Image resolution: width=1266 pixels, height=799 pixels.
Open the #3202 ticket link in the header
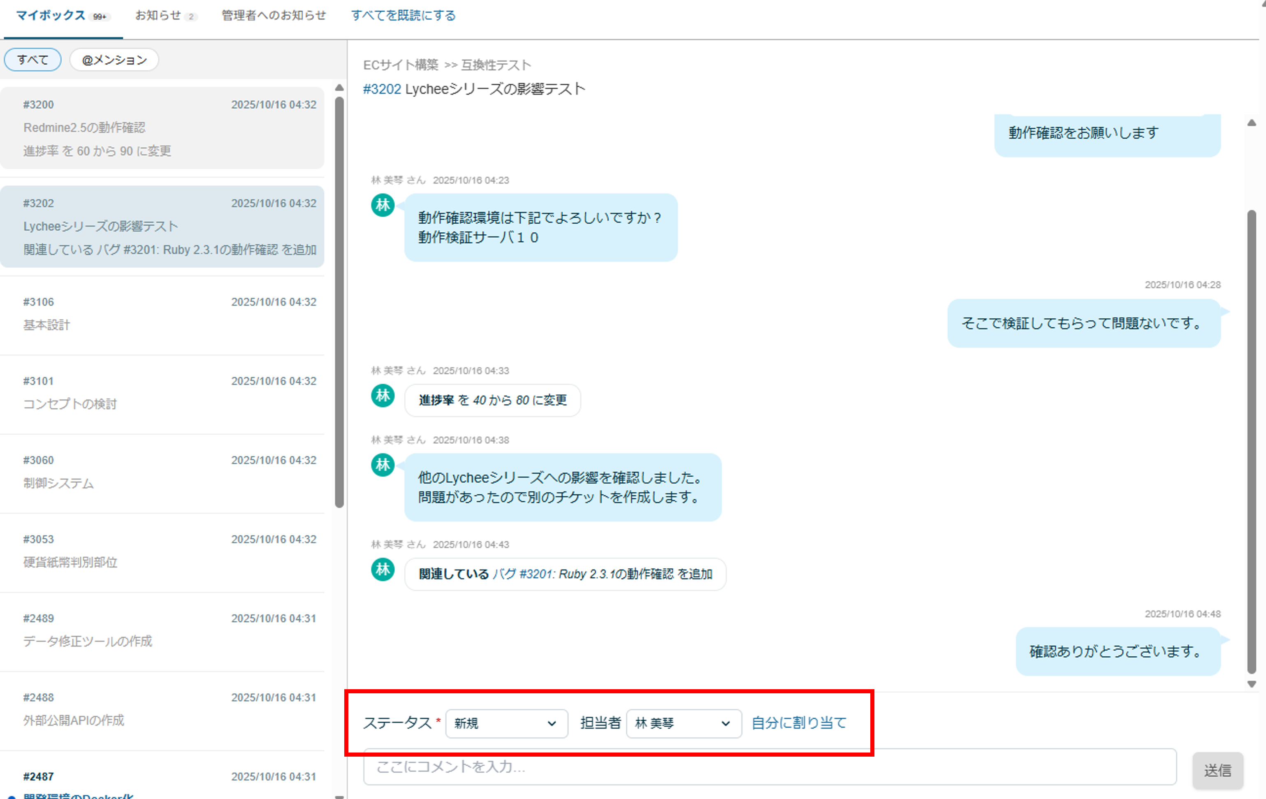point(382,89)
